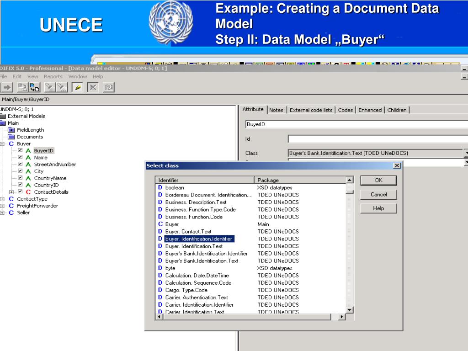Open the Window menu

[x=78, y=76]
